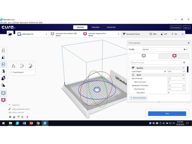Click the Slice button

tap(167, 114)
